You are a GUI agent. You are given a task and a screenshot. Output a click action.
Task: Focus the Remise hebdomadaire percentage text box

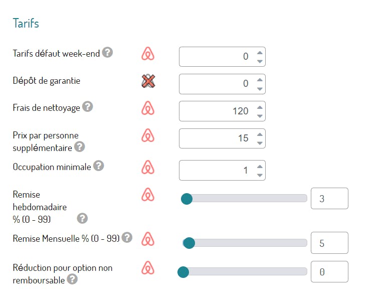(329, 199)
